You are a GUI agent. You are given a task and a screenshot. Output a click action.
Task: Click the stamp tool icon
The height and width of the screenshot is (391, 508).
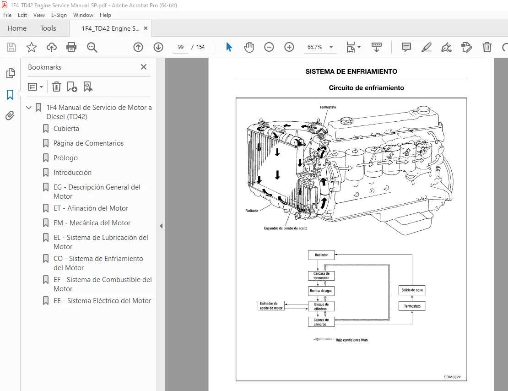(x=466, y=47)
